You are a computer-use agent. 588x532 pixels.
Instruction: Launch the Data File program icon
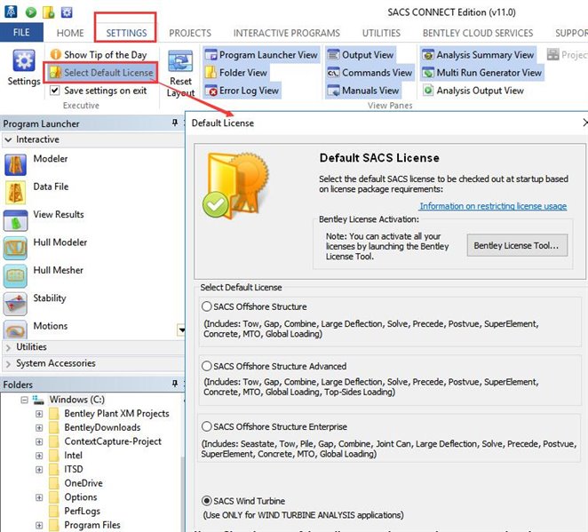[15, 193]
